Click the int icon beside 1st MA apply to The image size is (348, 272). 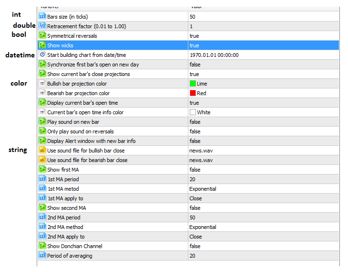pos(42,198)
